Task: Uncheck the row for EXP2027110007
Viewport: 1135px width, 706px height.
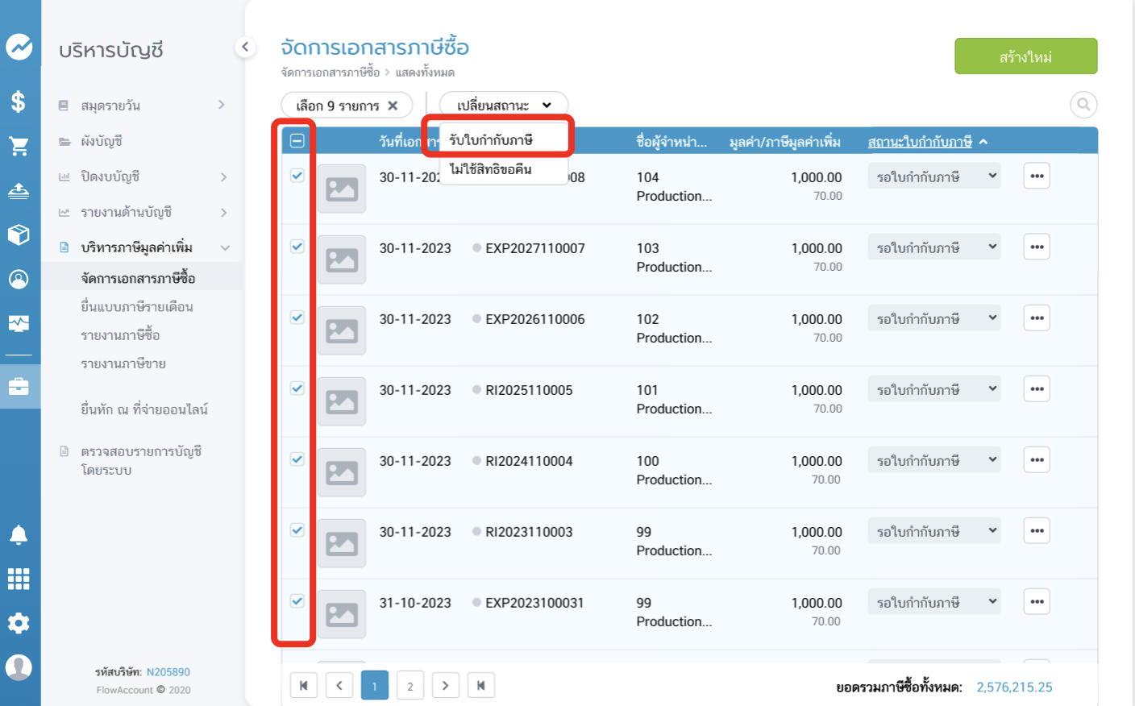Action: click(x=297, y=247)
